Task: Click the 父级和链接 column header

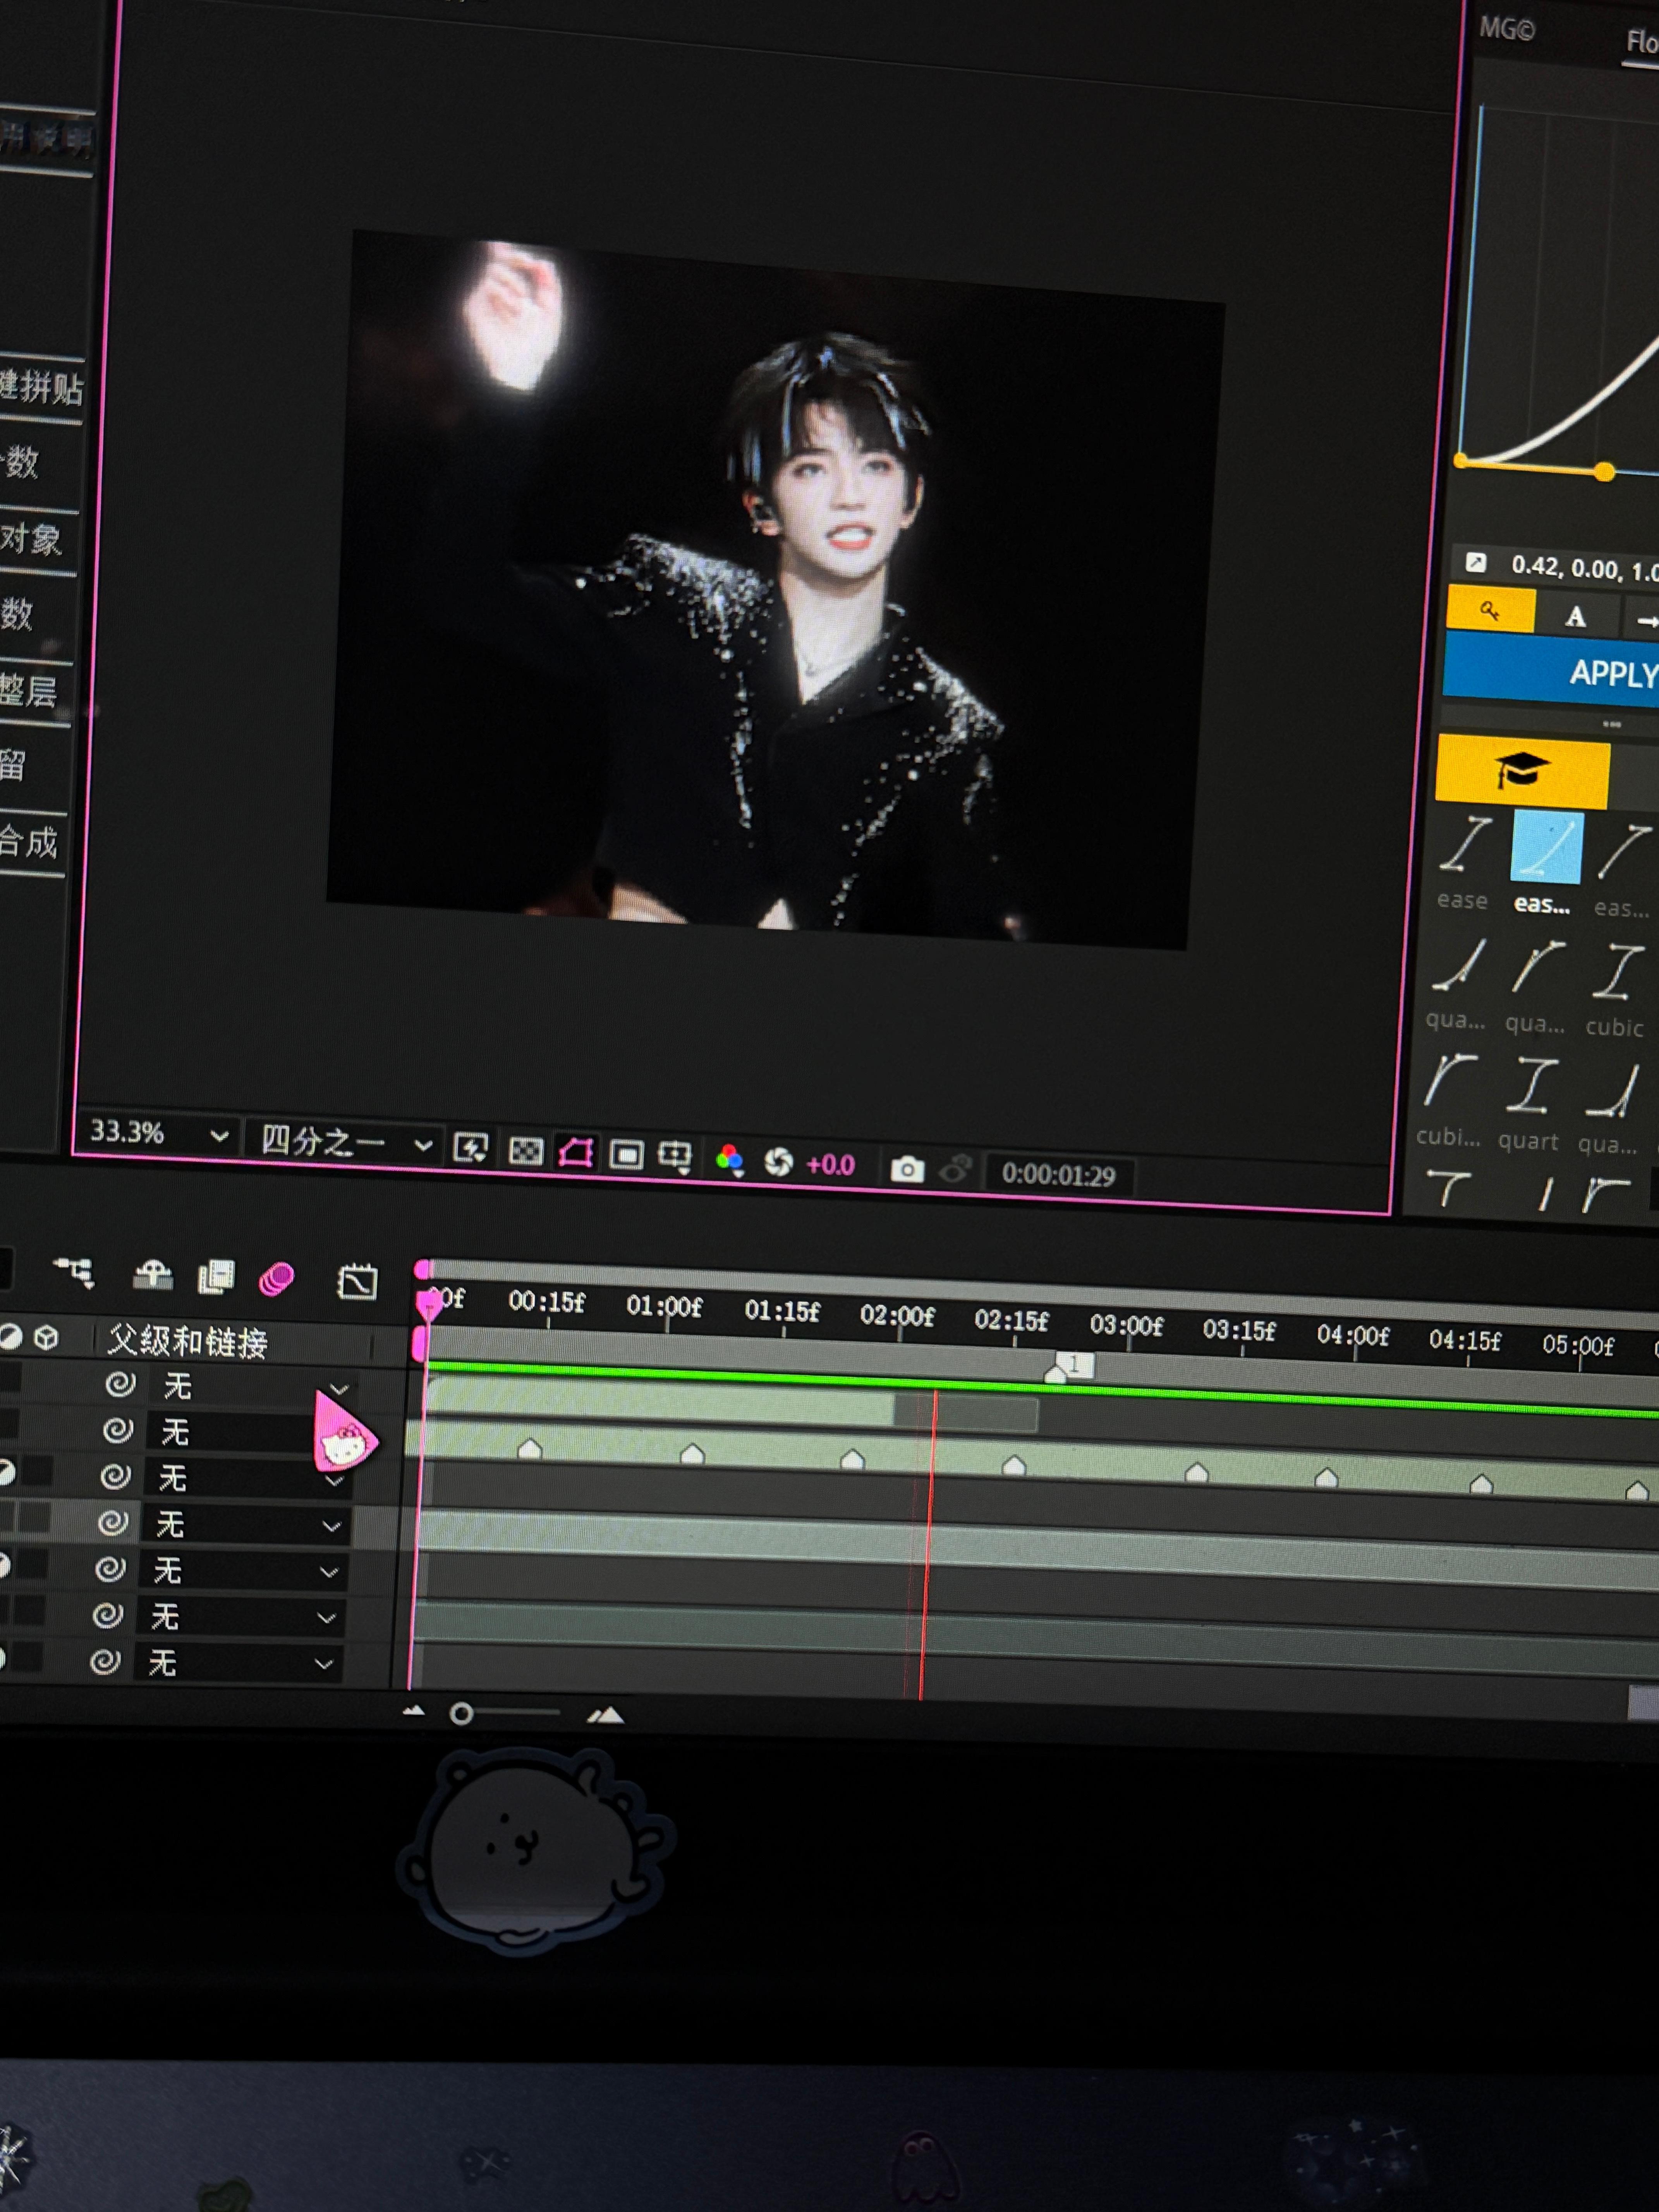Action: click(188, 1342)
